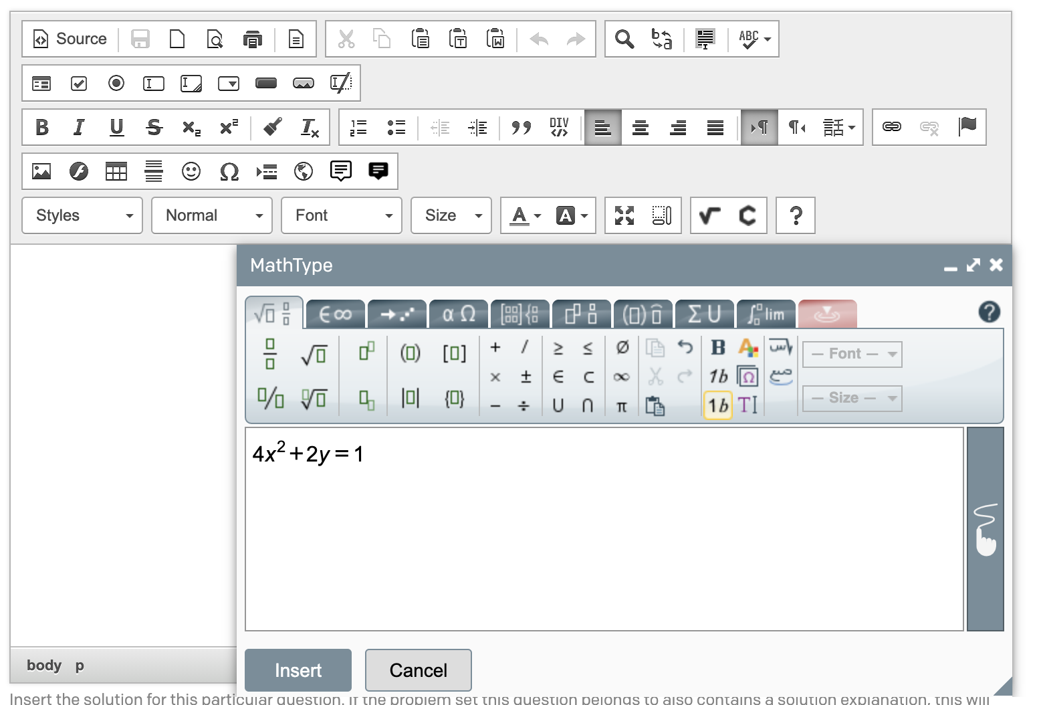The height and width of the screenshot is (705, 1039).
Task: Open the Find (magnifier) tool
Action: click(624, 39)
